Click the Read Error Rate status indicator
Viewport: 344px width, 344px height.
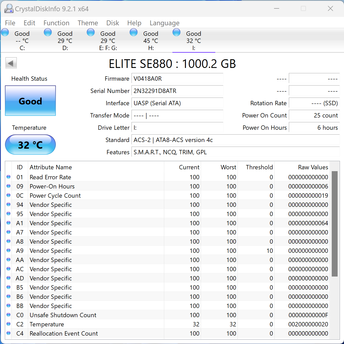click(8, 177)
